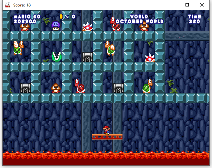This screenshot has height=168, width=212.
Task: Click the game icon in the title bar
Action: pos(8,5)
